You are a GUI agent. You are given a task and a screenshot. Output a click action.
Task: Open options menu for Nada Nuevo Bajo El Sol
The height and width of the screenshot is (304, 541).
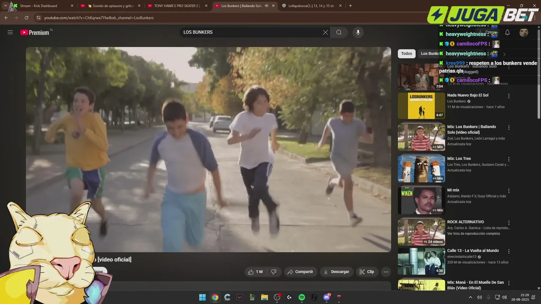pos(509,96)
